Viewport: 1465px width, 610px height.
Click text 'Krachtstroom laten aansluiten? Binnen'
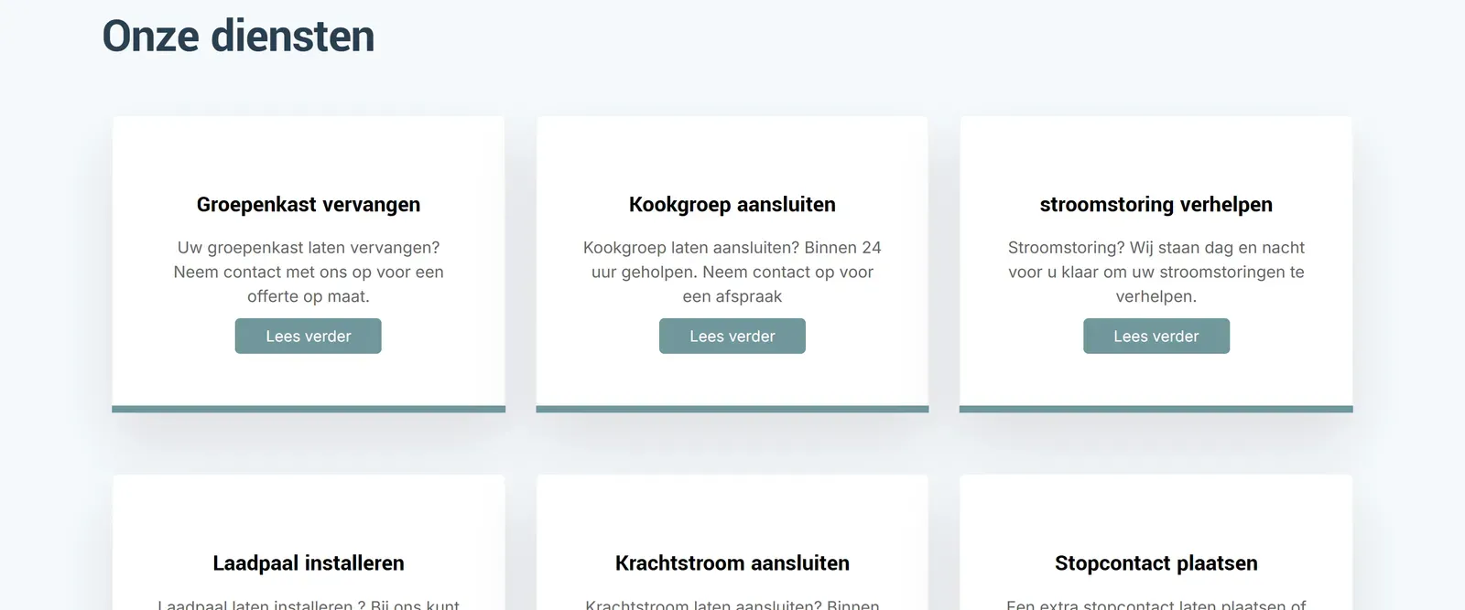(732, 605)
